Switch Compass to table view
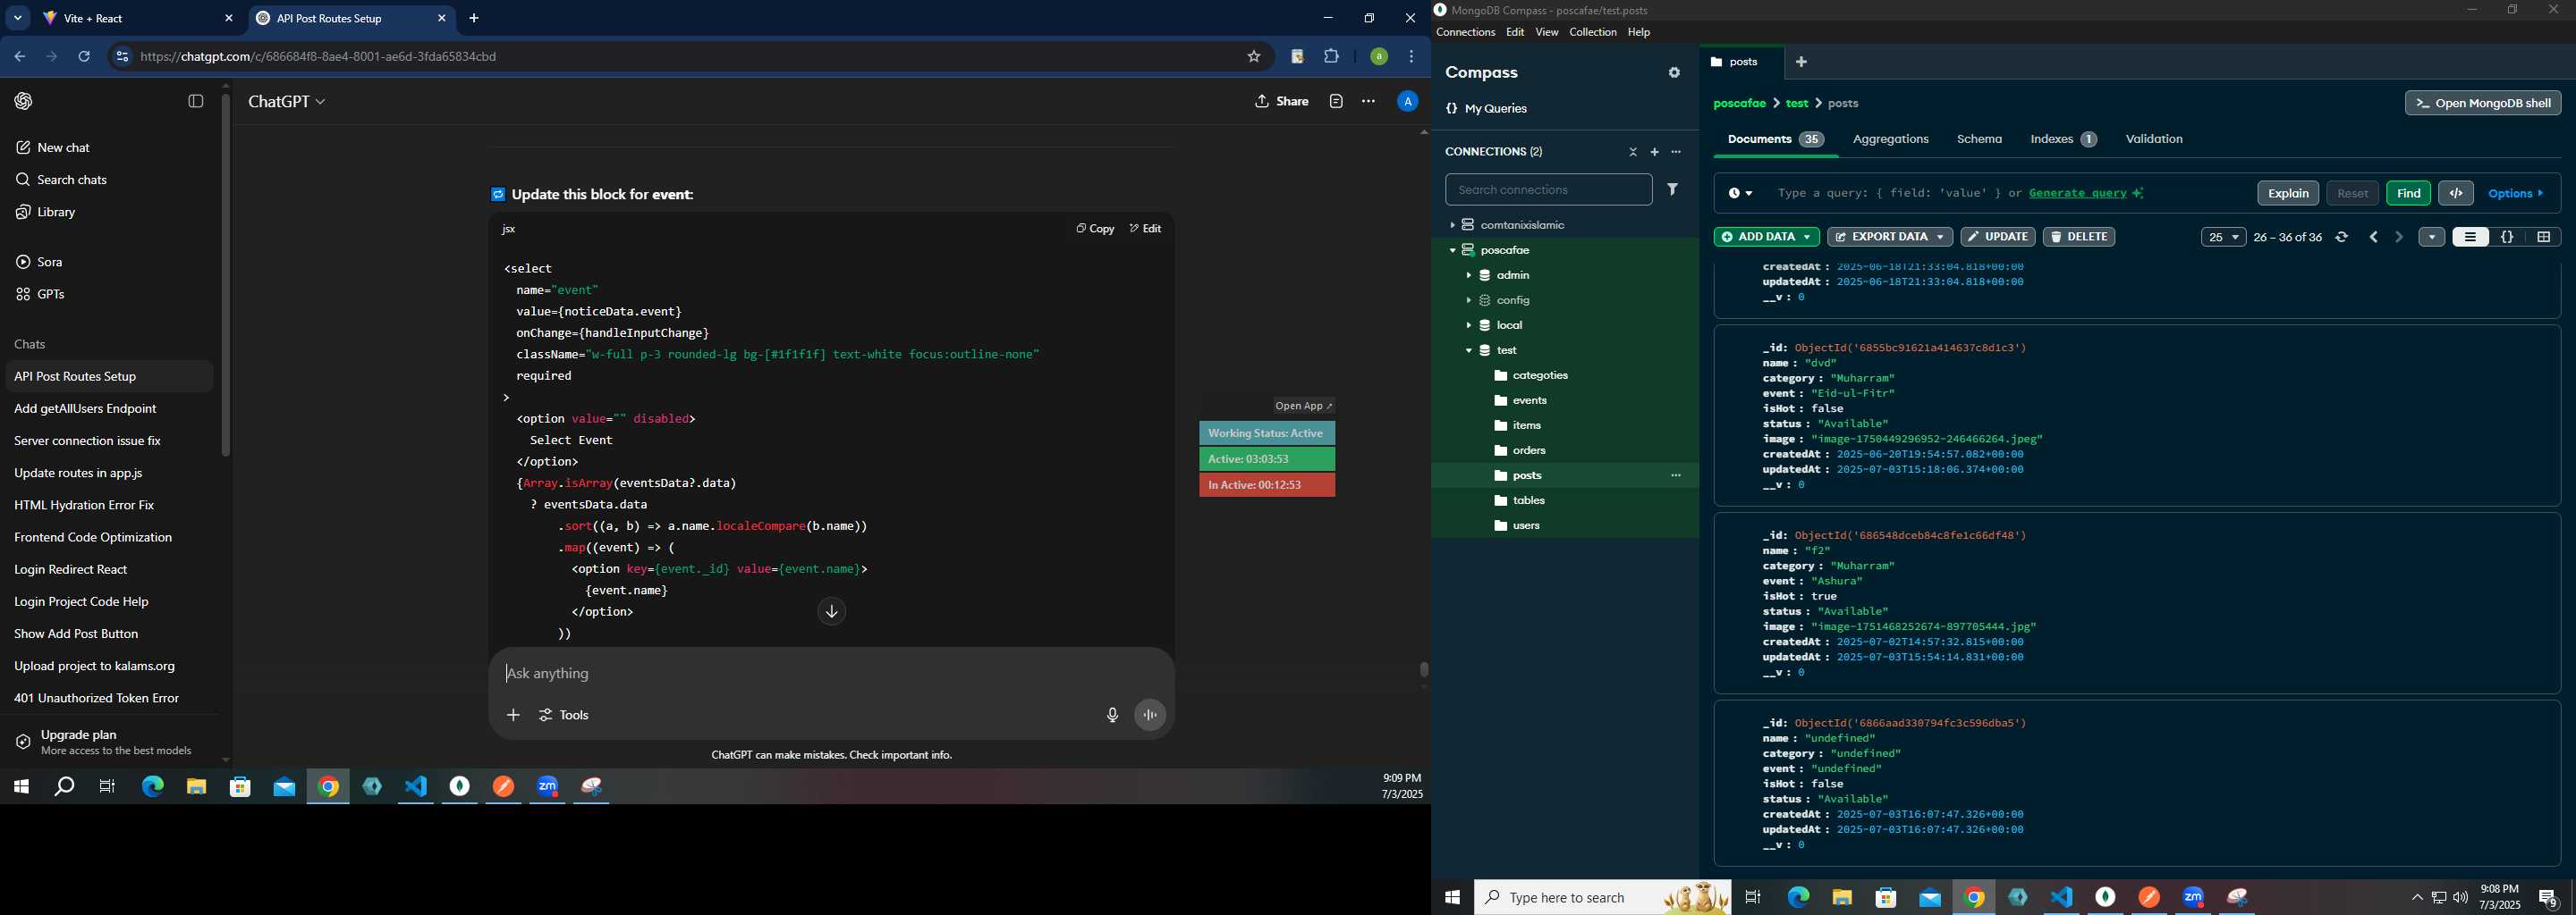Image resolution: width=2576 pixels, height=915 pixels. tap(2543, 237)
